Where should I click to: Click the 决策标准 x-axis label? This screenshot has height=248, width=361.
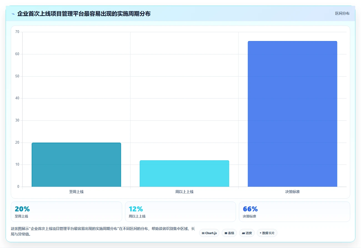pyautogui.click(x=292, y=192)
